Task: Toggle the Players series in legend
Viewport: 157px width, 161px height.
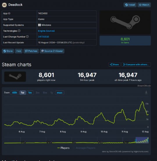Action: [x=63, y=148]
